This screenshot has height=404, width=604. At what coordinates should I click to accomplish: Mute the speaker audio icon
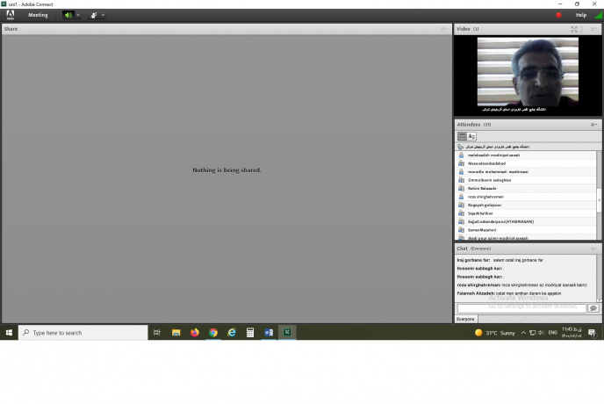point(68,15)
